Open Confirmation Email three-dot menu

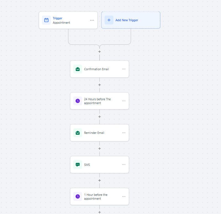pos(124,69)
